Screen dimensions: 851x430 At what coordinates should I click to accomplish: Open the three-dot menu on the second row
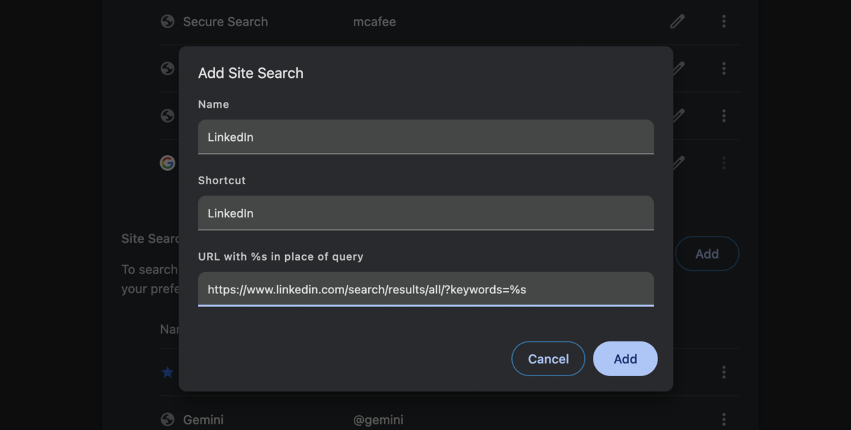(723, 68)
